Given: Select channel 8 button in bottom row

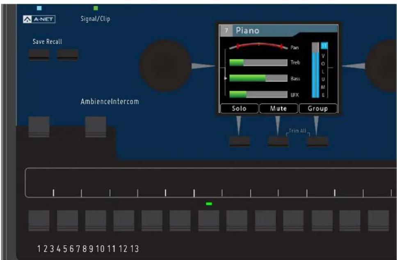Looking at the screenshot, I should pos(237,221).
